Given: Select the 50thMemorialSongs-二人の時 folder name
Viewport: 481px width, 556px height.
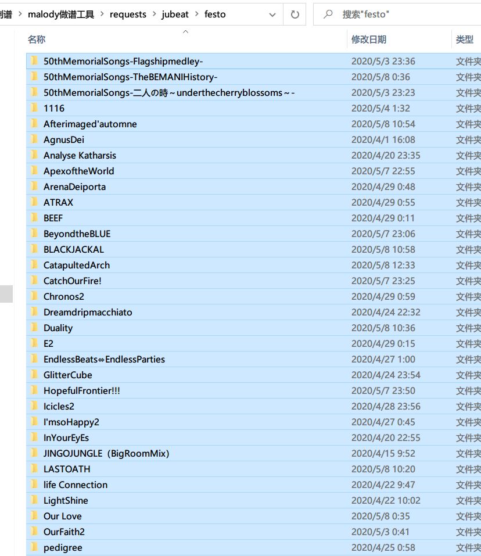Looking at the screenshot, I should [x=169, y=92].
